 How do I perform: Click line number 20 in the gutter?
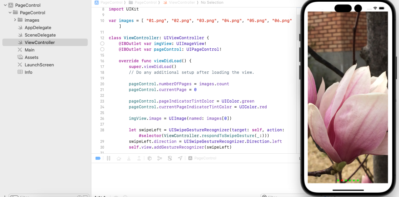(102, 84)
